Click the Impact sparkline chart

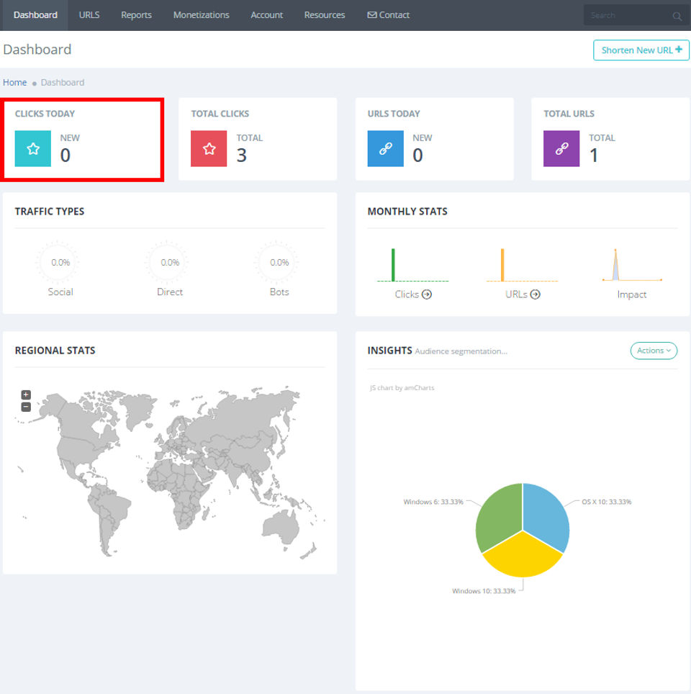click(632, 265)
